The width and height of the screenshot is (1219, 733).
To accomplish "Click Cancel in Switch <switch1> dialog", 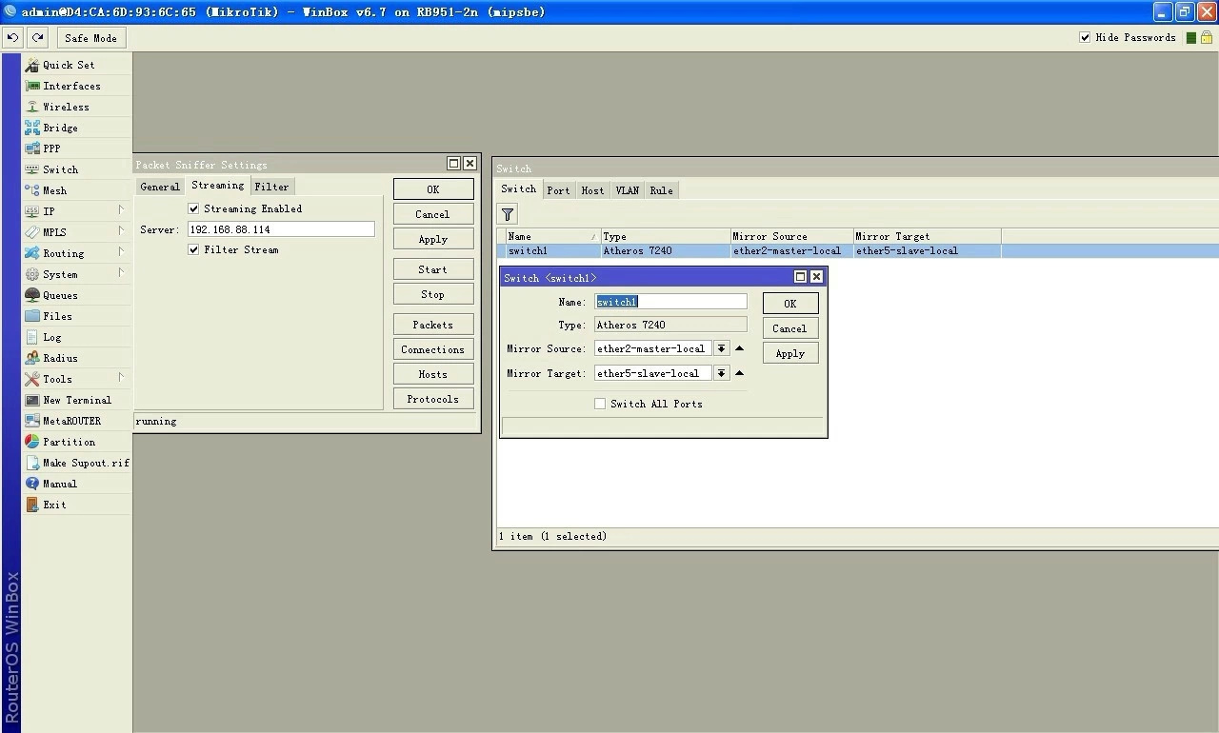I will 789,328.
